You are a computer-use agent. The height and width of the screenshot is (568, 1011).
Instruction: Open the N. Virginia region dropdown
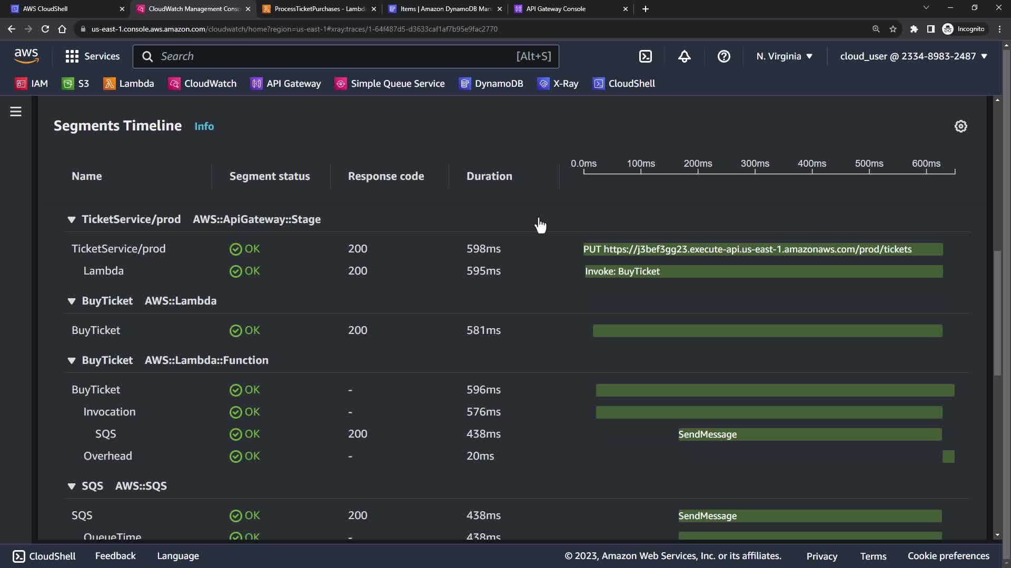(x=784, y=56)
